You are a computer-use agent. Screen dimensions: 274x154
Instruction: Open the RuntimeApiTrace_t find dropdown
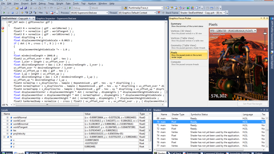[146, 8]
